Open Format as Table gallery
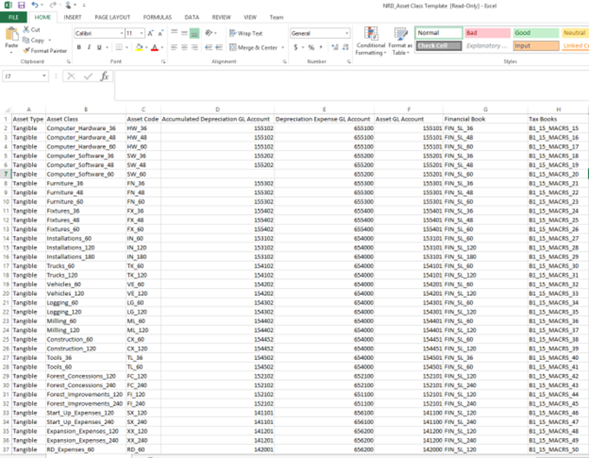Image resolution: width=589 pixels, height=458 pixels. [401, 42]
